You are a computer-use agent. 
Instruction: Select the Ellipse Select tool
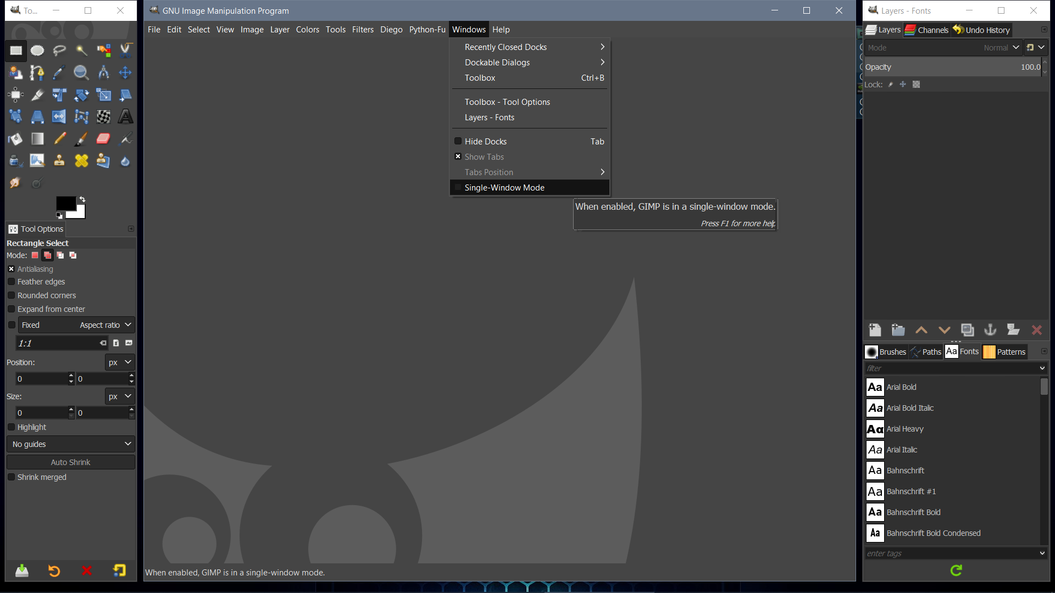point(37,51)
